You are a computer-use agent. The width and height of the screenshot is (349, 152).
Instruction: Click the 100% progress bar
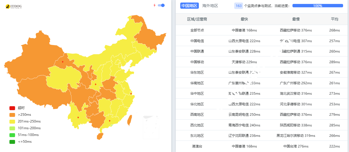[318, 6]
